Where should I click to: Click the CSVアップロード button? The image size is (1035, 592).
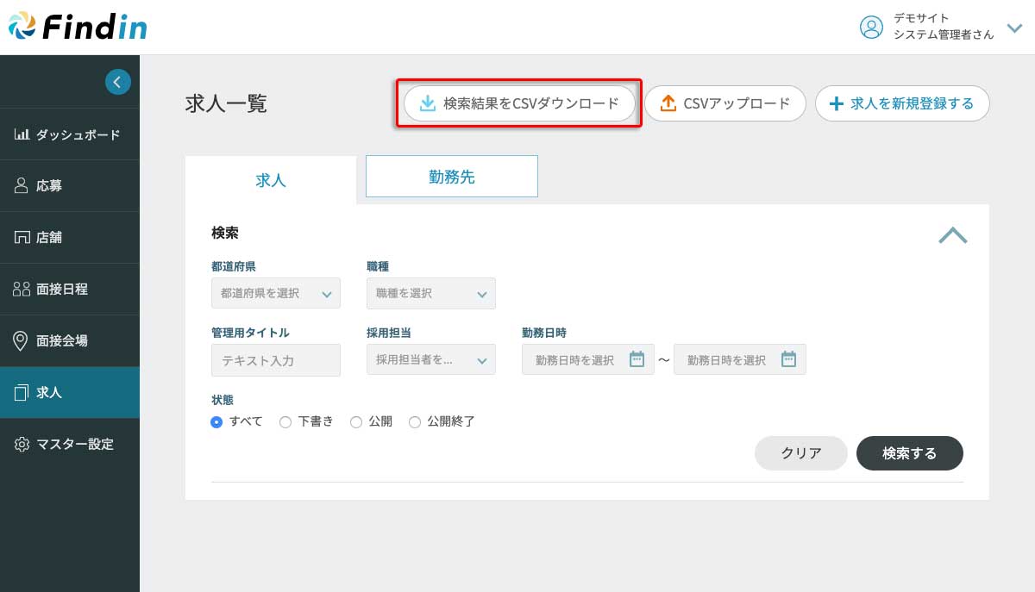point(724,103)
